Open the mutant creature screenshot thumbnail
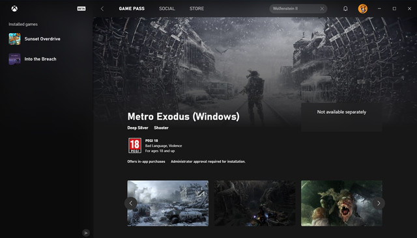417x238 pixels. click(x=341, y=204)
